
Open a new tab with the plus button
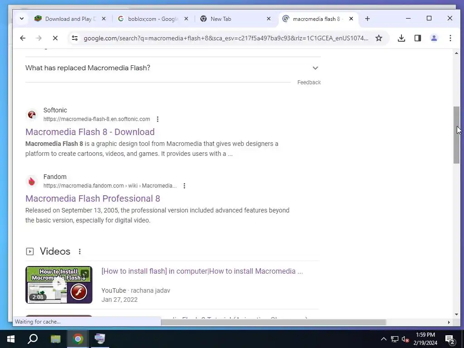click(x=367, y=19)
